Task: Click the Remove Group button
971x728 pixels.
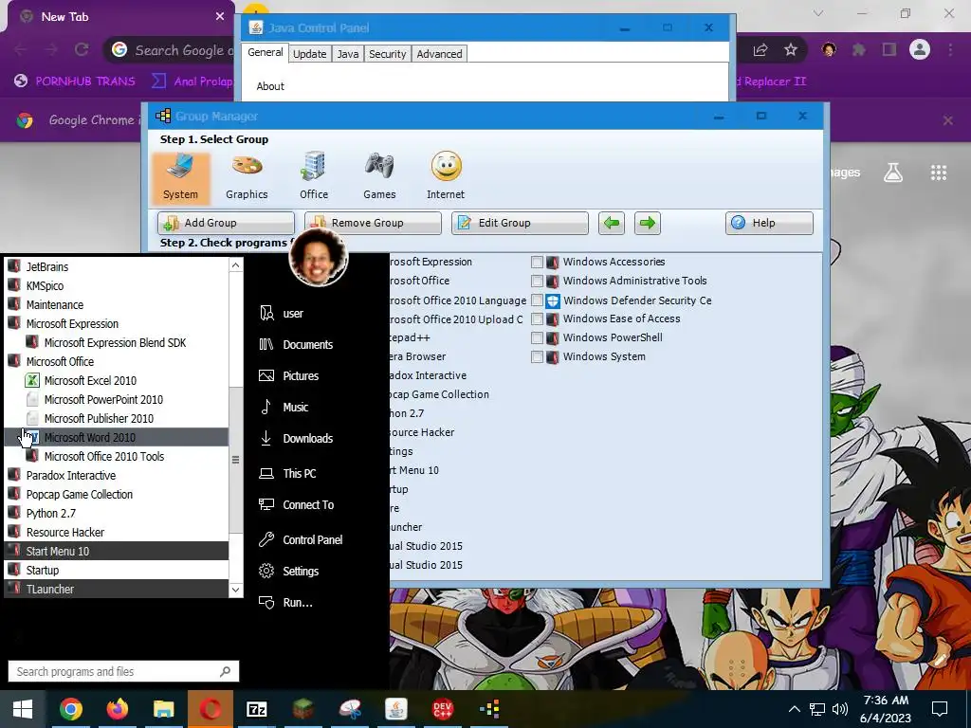Action: (373, 223)
